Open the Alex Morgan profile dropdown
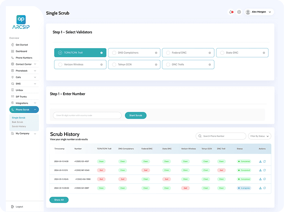 [259, 12]
